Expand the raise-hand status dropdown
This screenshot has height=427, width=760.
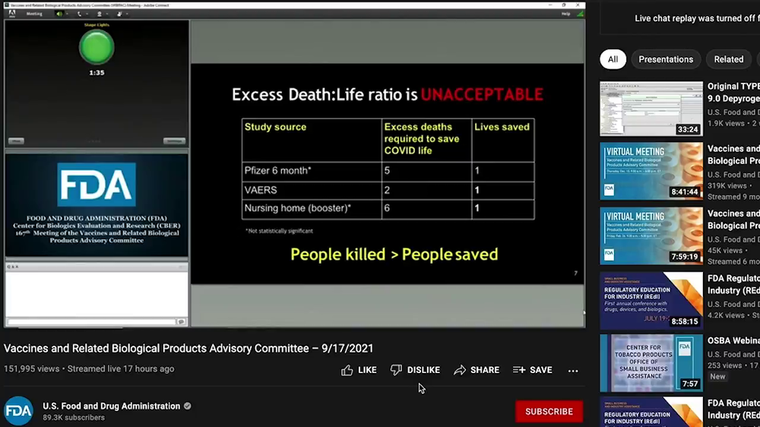[x=125, y=14]
